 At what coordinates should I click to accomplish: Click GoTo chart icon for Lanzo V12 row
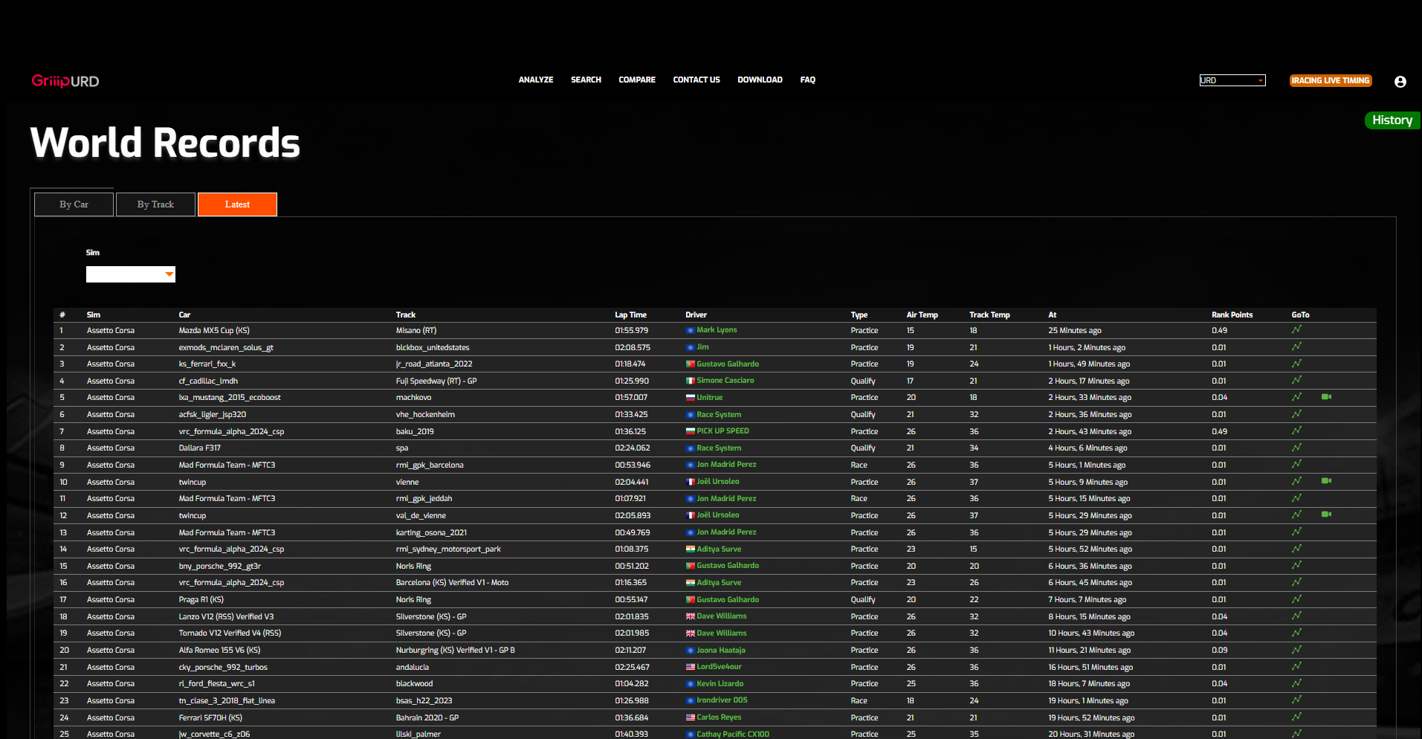(1296, 616)
